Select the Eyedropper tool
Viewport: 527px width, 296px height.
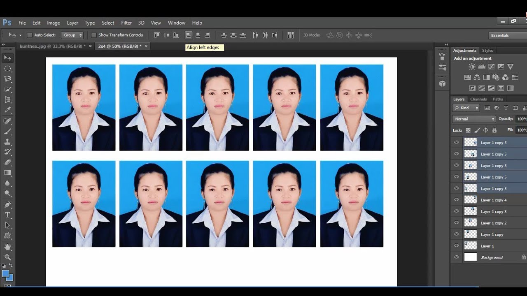(x=7, y=110)
